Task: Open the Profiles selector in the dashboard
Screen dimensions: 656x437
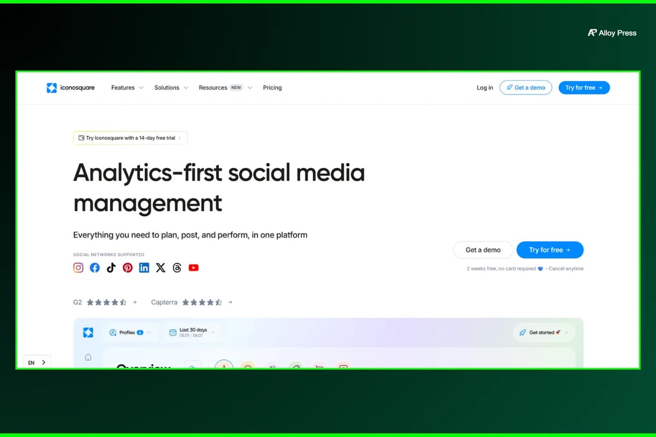Action: pos(131,332)
